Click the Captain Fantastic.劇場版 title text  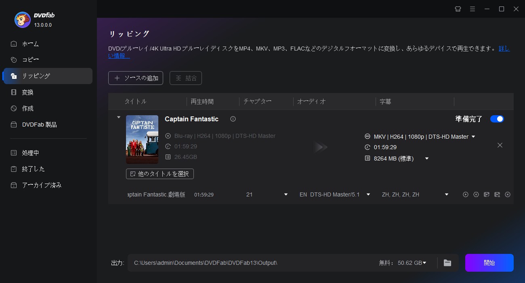point(156,194)
